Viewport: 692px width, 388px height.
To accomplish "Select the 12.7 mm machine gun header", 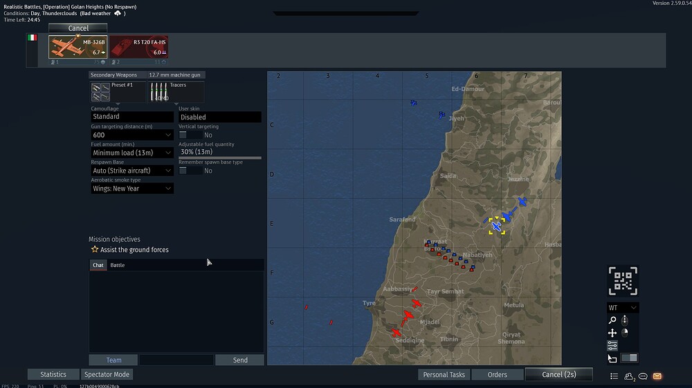I will click(x=176, y=75).
